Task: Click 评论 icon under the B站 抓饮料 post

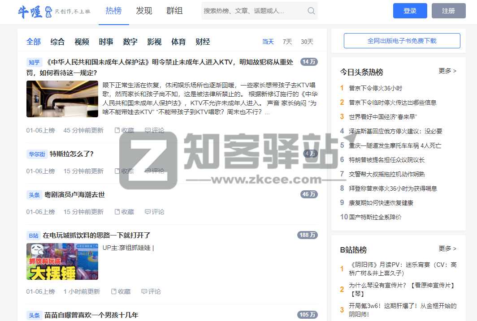Action: point(144,291)
